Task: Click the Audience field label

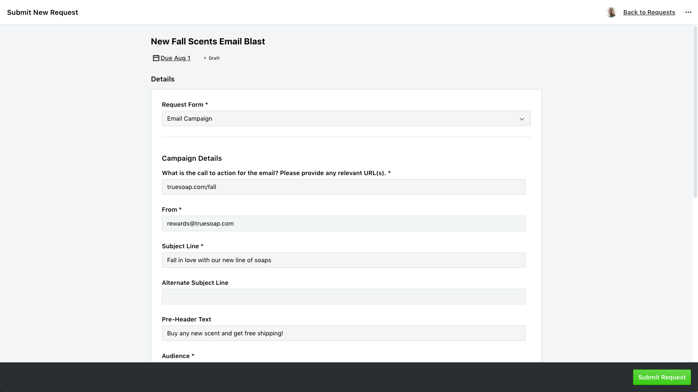Action: 176,356
